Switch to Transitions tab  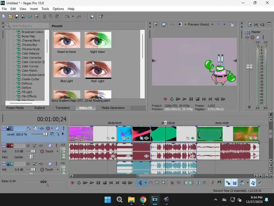(x=63, y=108)
